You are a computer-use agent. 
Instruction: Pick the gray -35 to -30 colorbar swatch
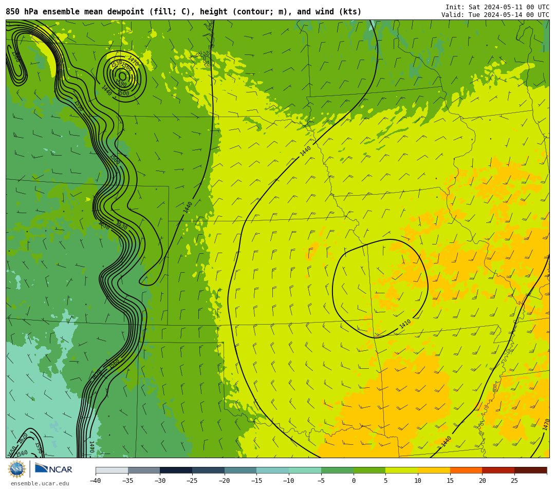(x=144, y=470)
